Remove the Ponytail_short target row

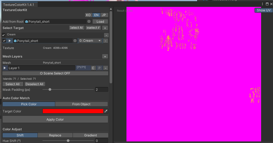point(105,41)
